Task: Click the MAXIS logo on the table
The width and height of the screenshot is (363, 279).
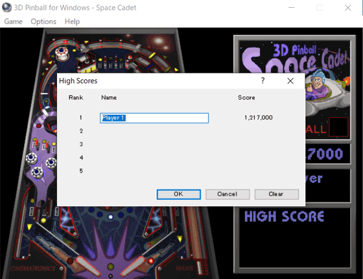Action: pyautogui.click(x=185, y=269)
